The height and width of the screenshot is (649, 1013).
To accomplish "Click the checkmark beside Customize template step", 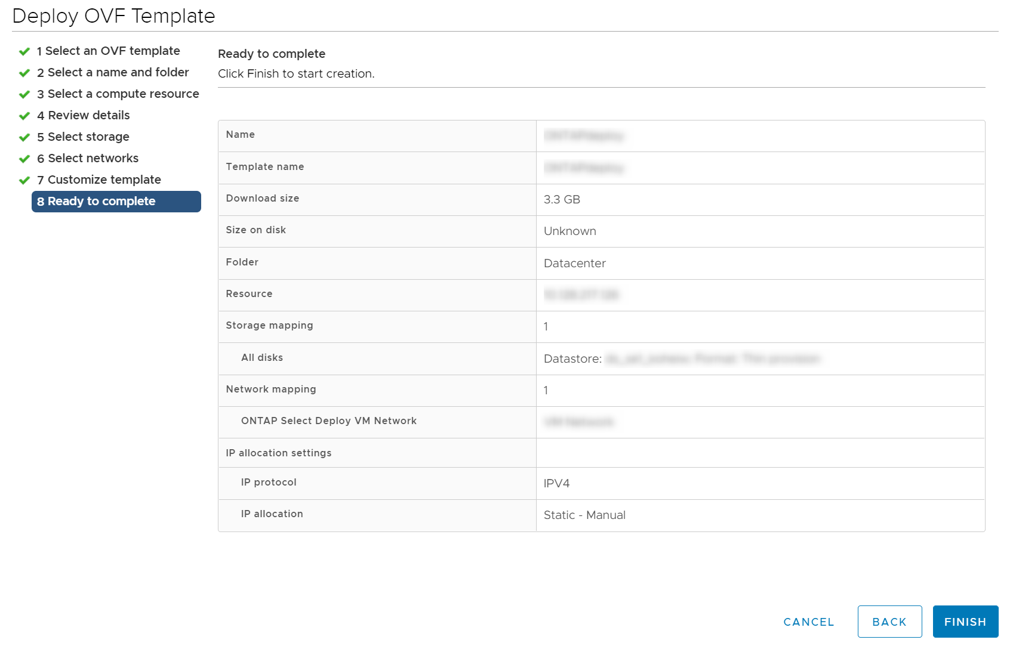I will point(24,180).
